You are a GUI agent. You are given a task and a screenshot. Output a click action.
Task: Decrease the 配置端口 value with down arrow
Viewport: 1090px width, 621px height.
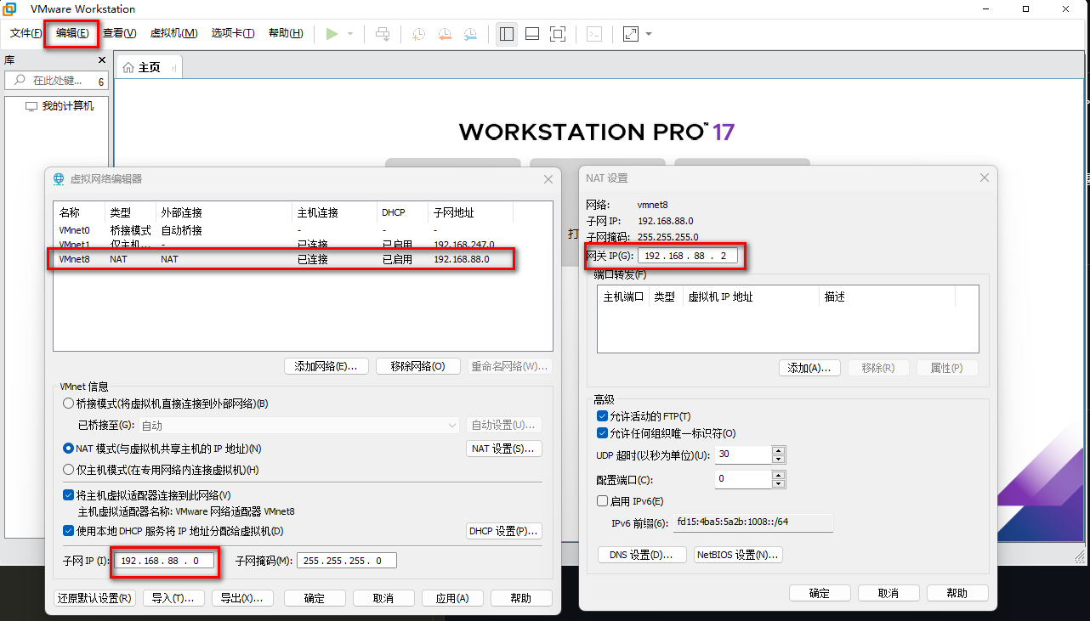point(777,483)
